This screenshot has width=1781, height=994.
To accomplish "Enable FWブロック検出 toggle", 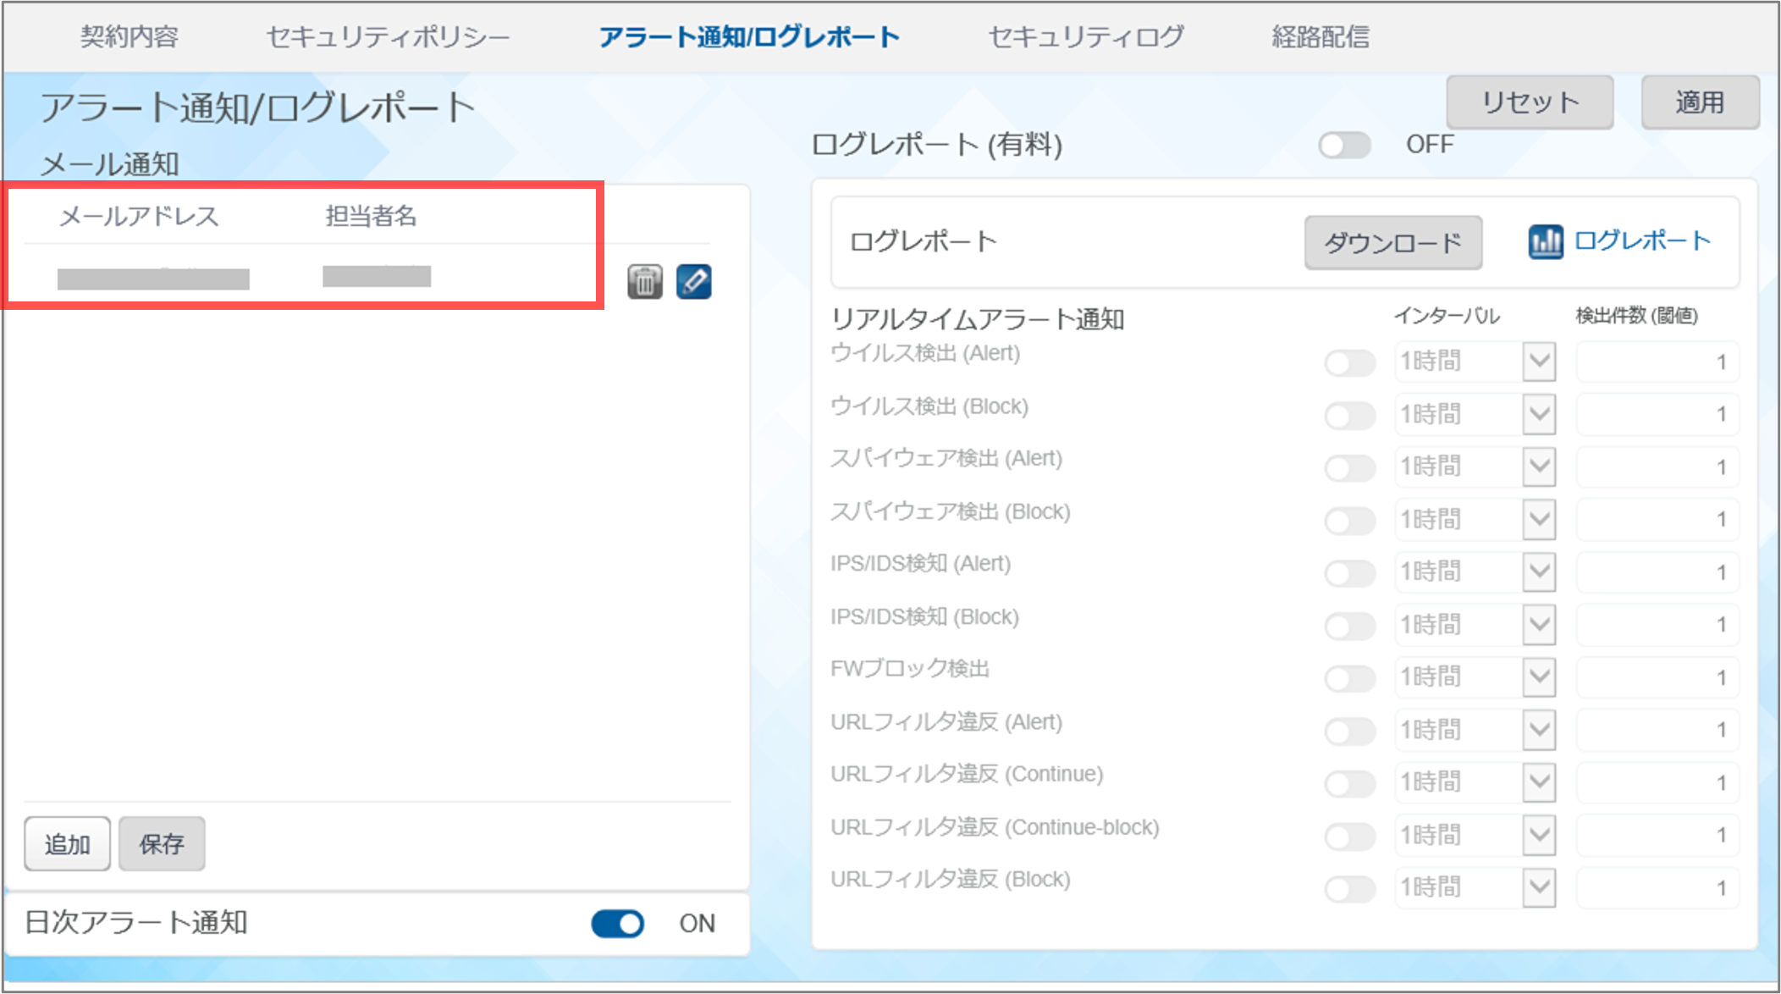I will [x=1349, y=678].
